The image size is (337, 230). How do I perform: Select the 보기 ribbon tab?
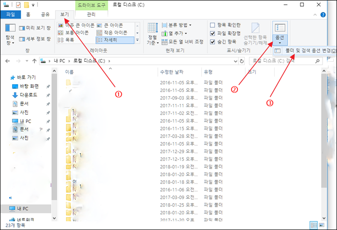click(x=64, y=14)
